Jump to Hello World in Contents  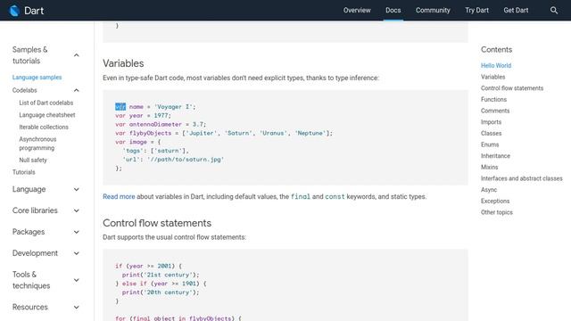(x=496, y=65)
